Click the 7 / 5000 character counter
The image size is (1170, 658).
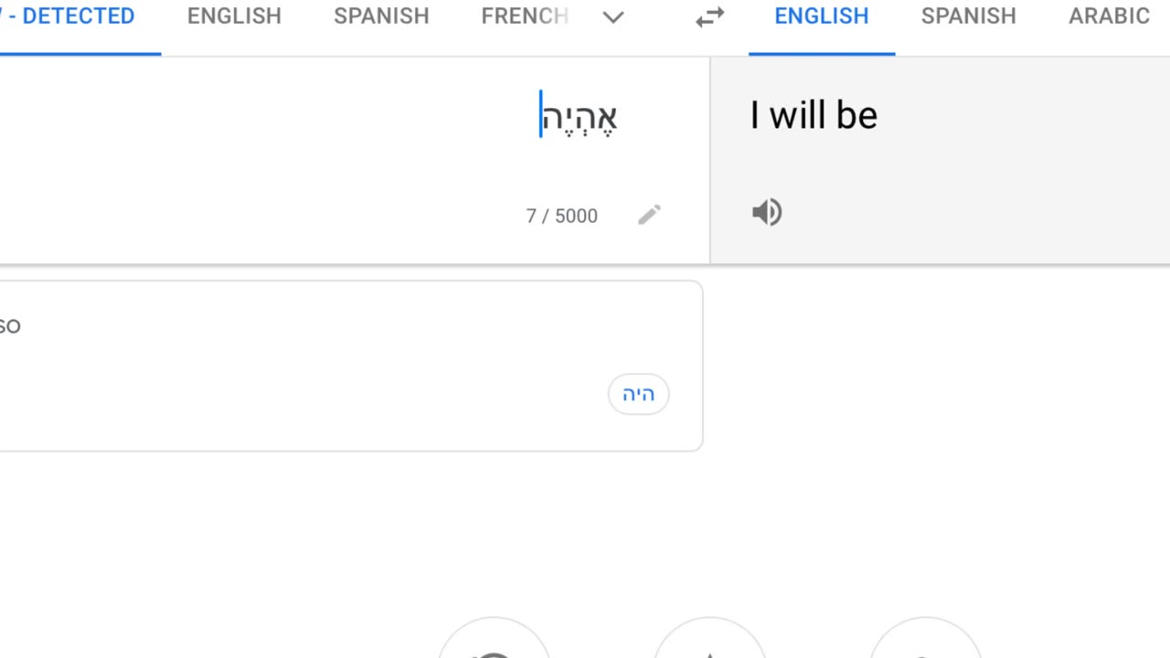(561, 216)
